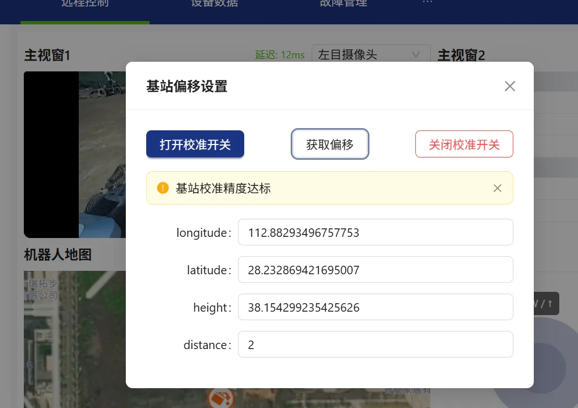Screen dimensions: 578x408
Task: Click the height label
Action: tap(212, 307)
